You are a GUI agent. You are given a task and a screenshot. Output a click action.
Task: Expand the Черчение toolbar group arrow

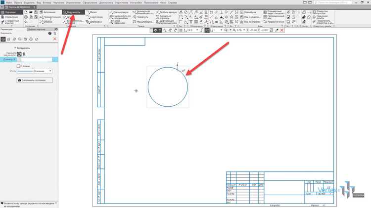click(104, 26)
